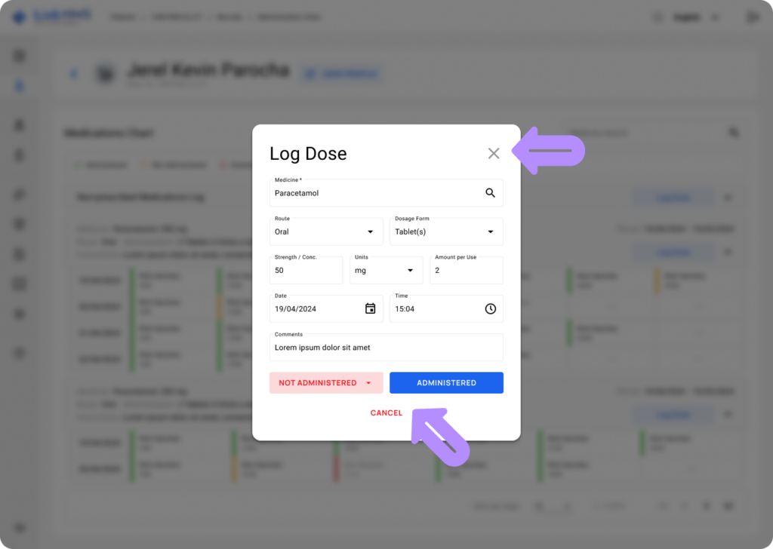This screenshot has height=549, width=773.
Task: Click the red Cancel link
Action: (386, 413)
